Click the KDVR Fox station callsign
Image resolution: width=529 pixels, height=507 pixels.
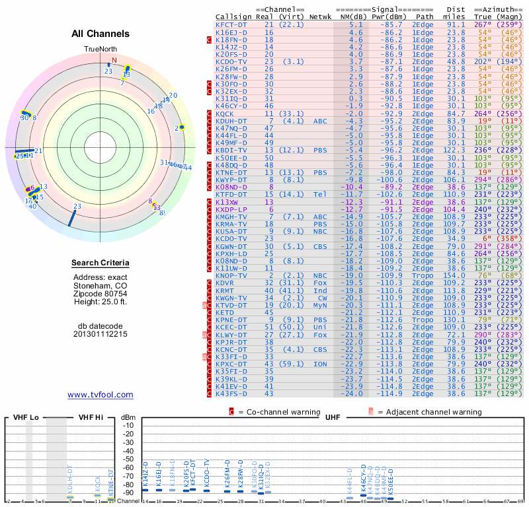225,283
